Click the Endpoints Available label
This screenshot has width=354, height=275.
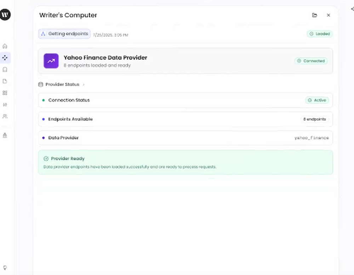point(70,119)
